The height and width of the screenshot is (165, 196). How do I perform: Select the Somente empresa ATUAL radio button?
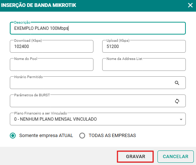[x=13, y=136]
